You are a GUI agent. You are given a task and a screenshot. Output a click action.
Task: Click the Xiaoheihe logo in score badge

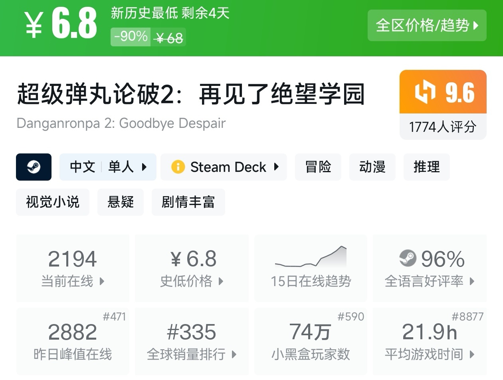click(x=425, y=92)
